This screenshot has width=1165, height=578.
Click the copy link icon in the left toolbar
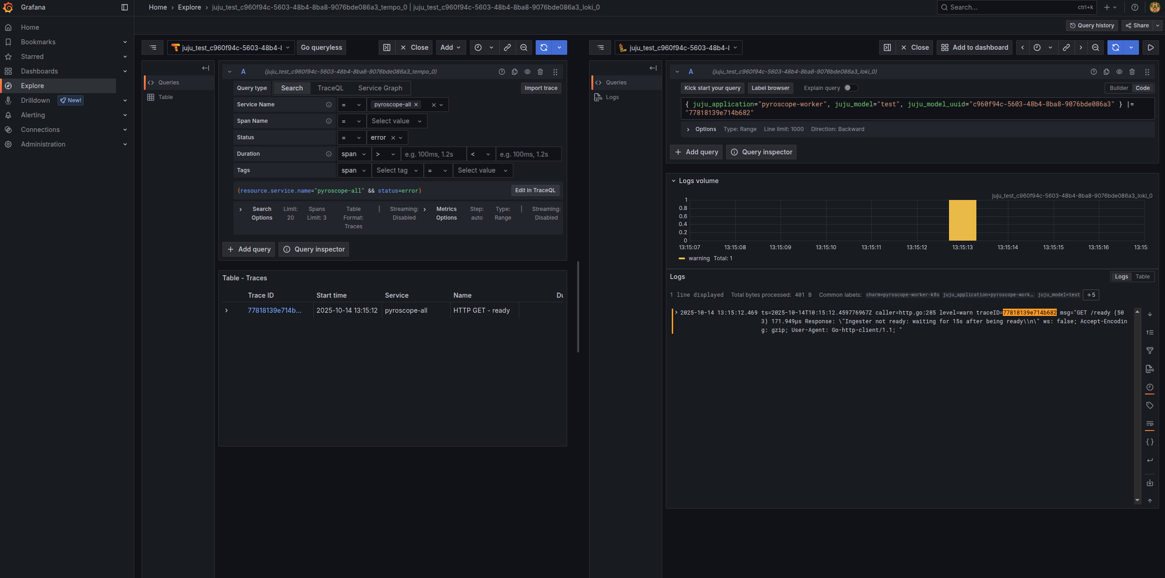(507, 47)
